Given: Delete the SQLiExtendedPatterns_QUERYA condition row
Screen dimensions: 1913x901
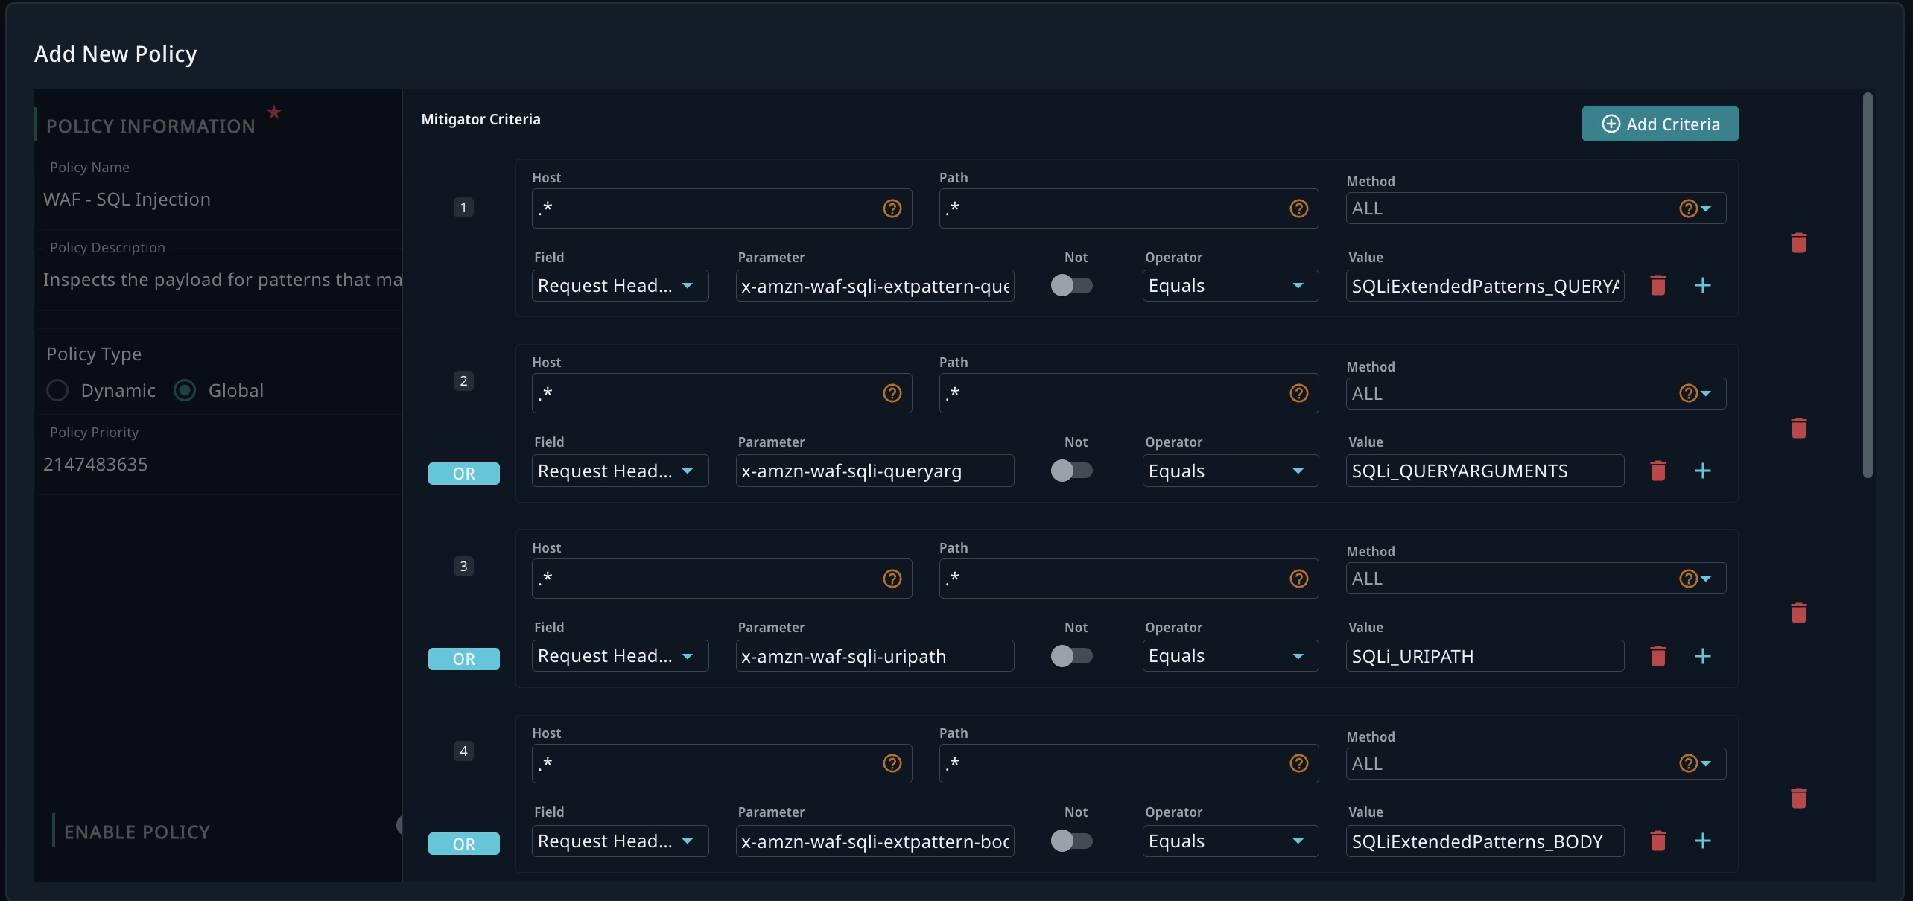Looking at the screenshot, I should (x=1657, y=285).
